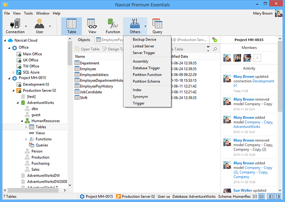Open the Query toolbar button
Image resolution: width=285 pixels, height=202 pixels.
157,26
